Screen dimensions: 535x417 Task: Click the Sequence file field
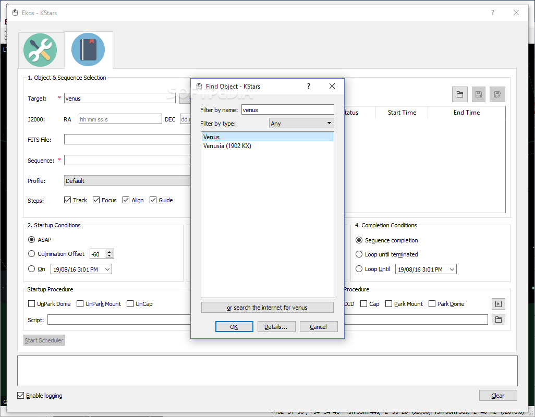127,160
